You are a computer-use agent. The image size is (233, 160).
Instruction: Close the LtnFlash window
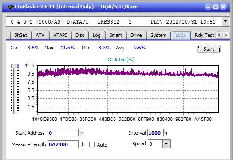tap(223, 7)
